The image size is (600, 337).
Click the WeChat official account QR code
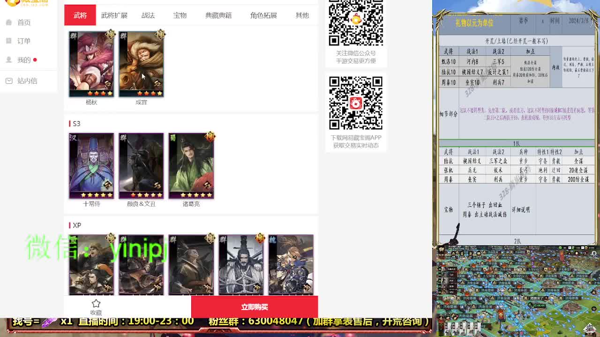[356, 22]
